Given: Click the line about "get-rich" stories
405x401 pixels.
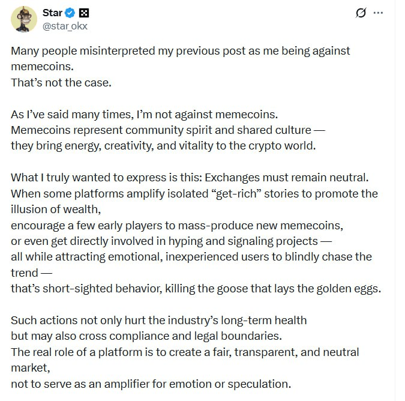Looking at the screenshot, I should pos(194,193).
